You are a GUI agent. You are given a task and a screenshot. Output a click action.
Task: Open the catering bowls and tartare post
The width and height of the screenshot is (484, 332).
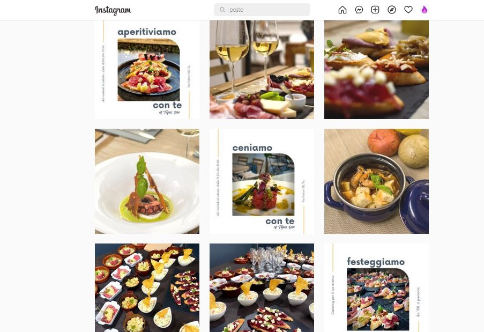point(147,288)
